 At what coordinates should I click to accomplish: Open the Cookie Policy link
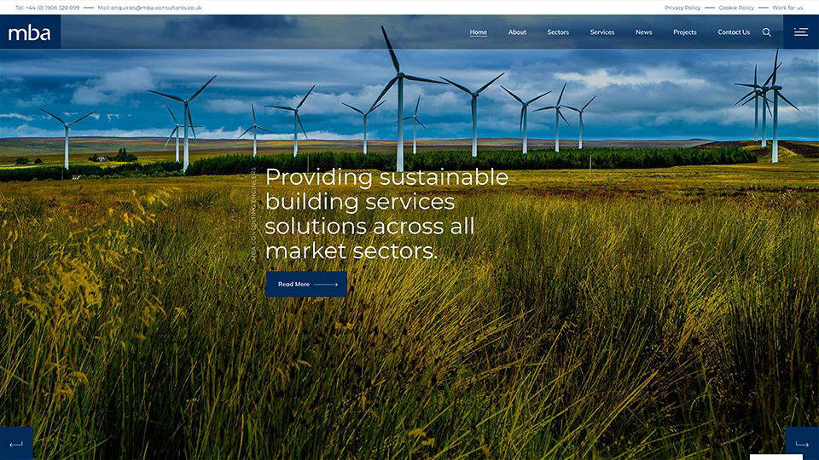pyautogui.click(x=736, y=8)
